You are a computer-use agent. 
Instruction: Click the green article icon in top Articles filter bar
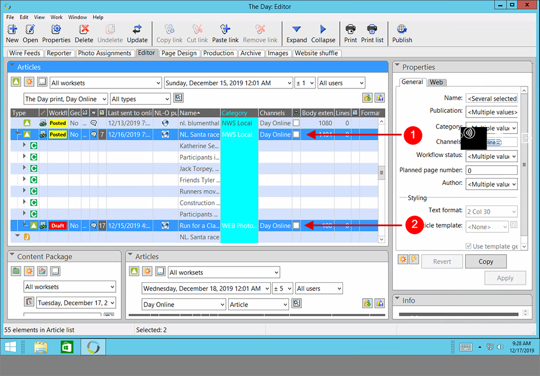tap(16, 82)
